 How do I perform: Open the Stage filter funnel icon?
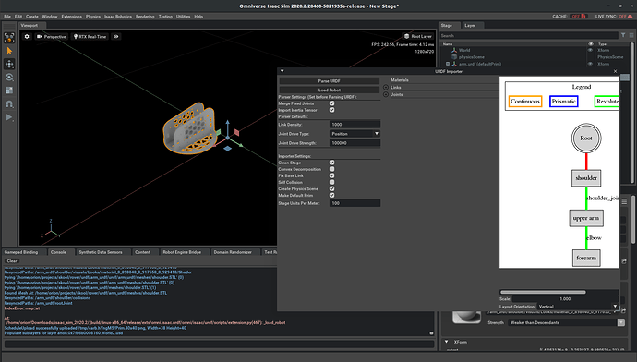pos(623,36)
